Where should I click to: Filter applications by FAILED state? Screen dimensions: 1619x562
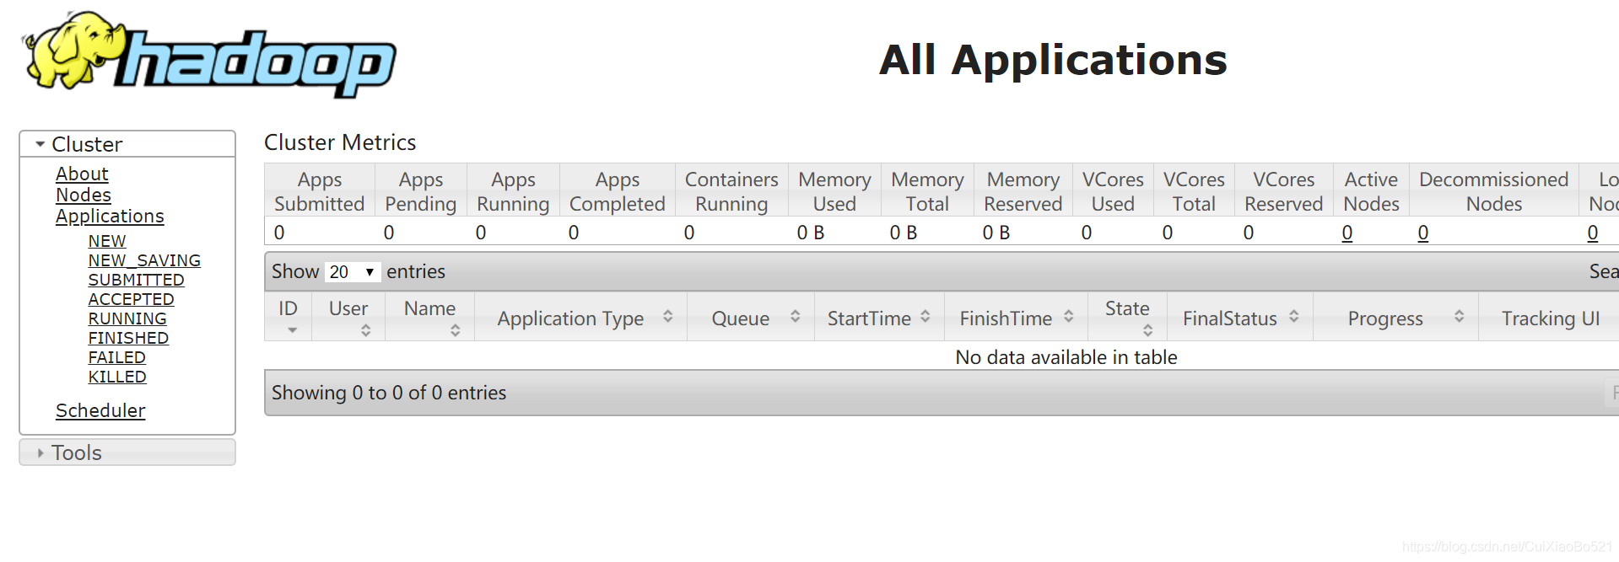117,357
